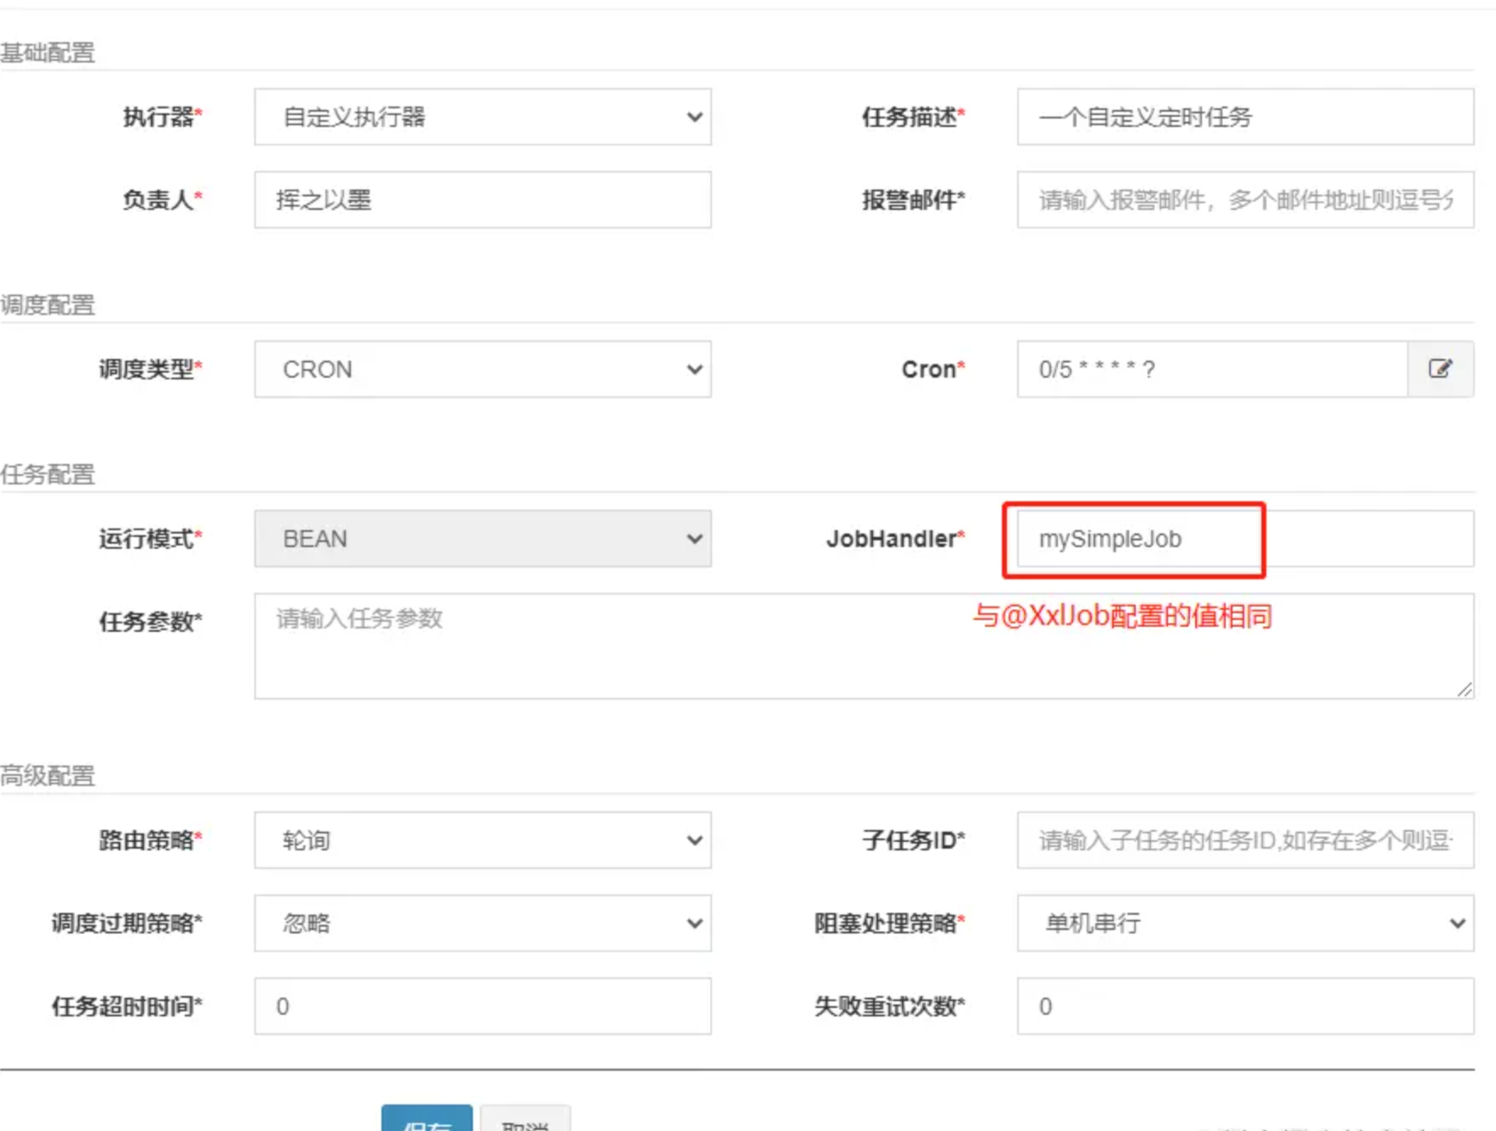Image resolution: width=1496 pixels, height=1131 pixels.
Task: Click the 基础配置 section heading
Action: tap(47, 53)
